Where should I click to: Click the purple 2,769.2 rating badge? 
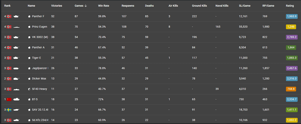(x=291, y=37)
